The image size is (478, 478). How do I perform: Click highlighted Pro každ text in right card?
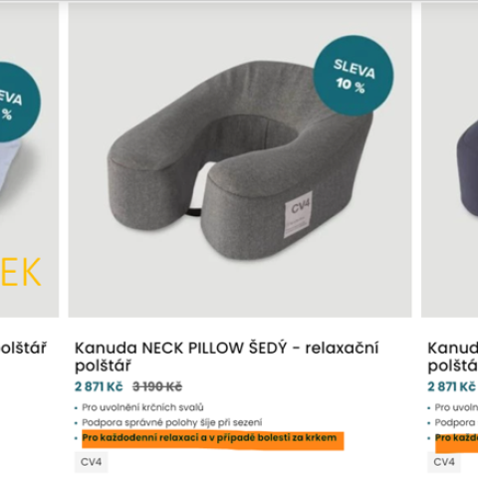coord(456,438)
